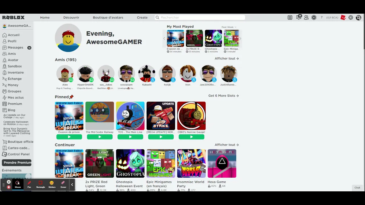Click Get 6 More Slots link
This screenshot has height=205, width=365.
pyautogui.click(x=224, y=96)
